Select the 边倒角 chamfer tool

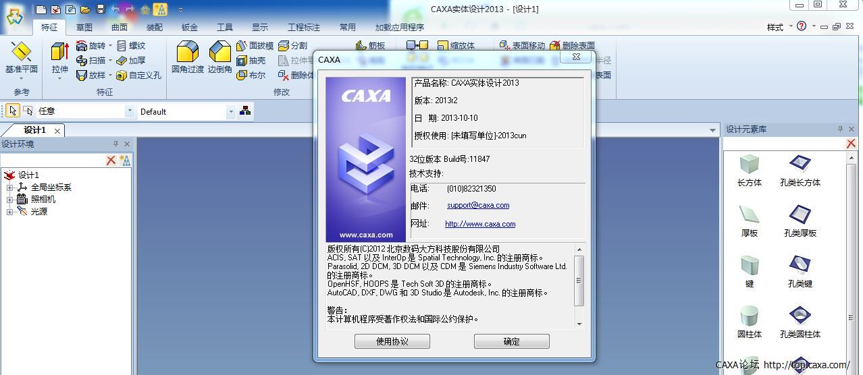tap(220, 57)
